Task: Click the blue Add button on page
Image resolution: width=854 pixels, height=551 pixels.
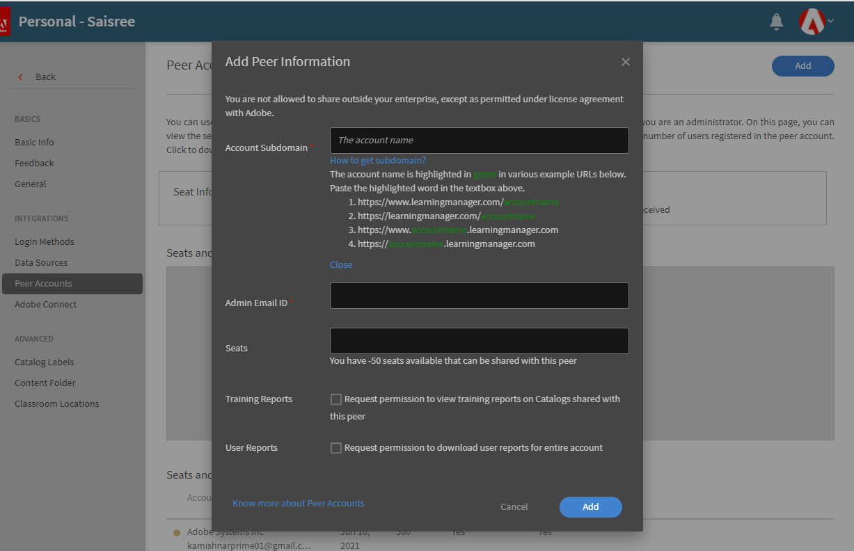Action: (x=802, y=66)
